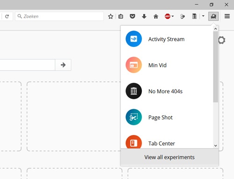Click the reload page button
234x179 pixels.
(x=7, y=16)
